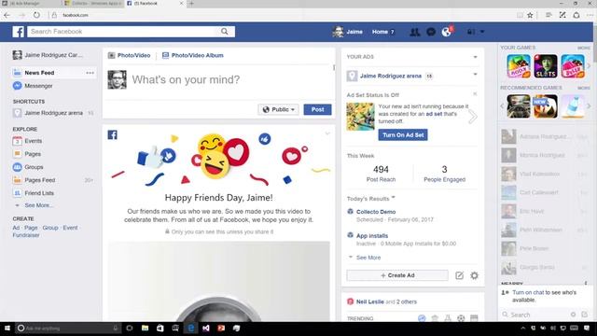Viewport: 597px width, 336px height.
Task: Click the search magnifier icon
Action: pyautogui.click(x=225, y=32)
